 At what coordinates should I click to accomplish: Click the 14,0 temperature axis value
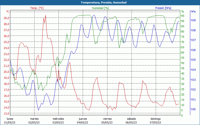point(6,107)
